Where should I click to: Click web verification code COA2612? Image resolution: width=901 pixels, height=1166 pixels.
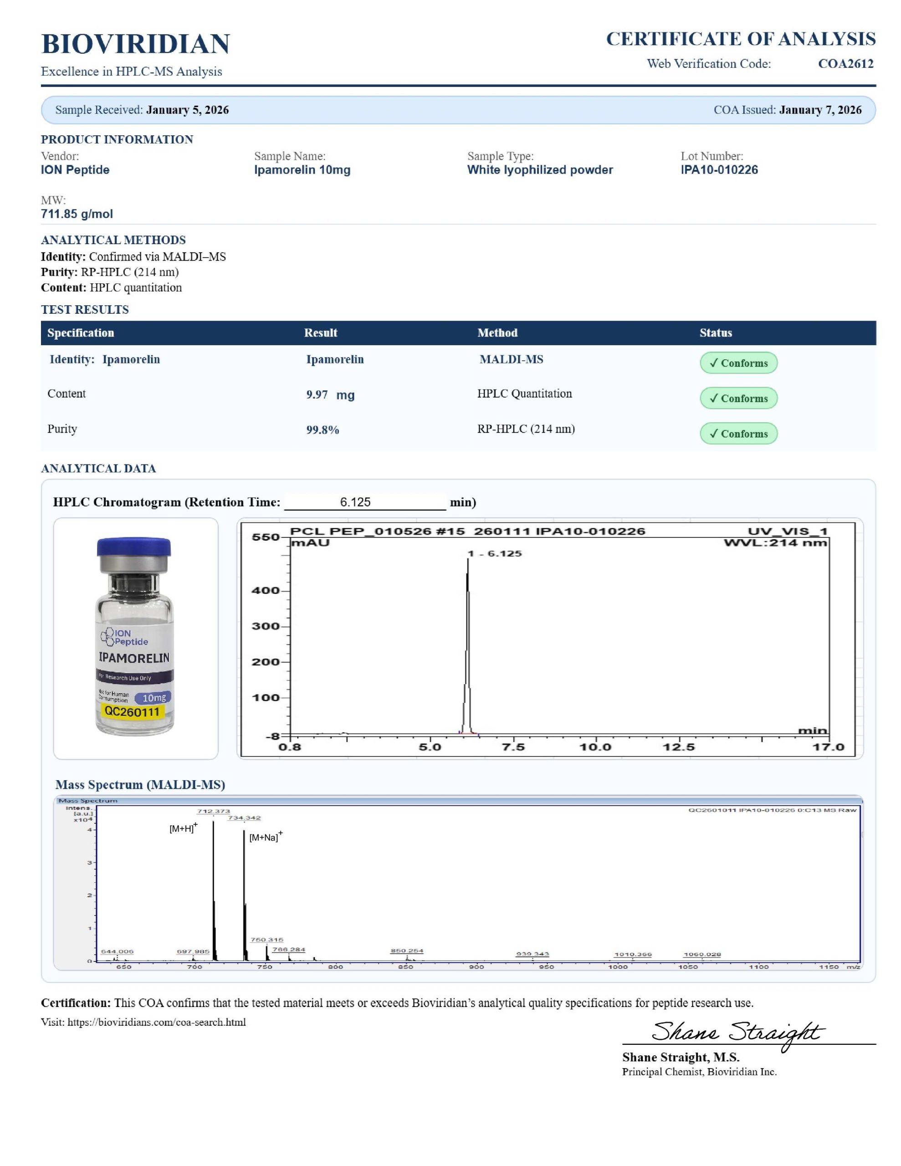[x=845, y=63]
